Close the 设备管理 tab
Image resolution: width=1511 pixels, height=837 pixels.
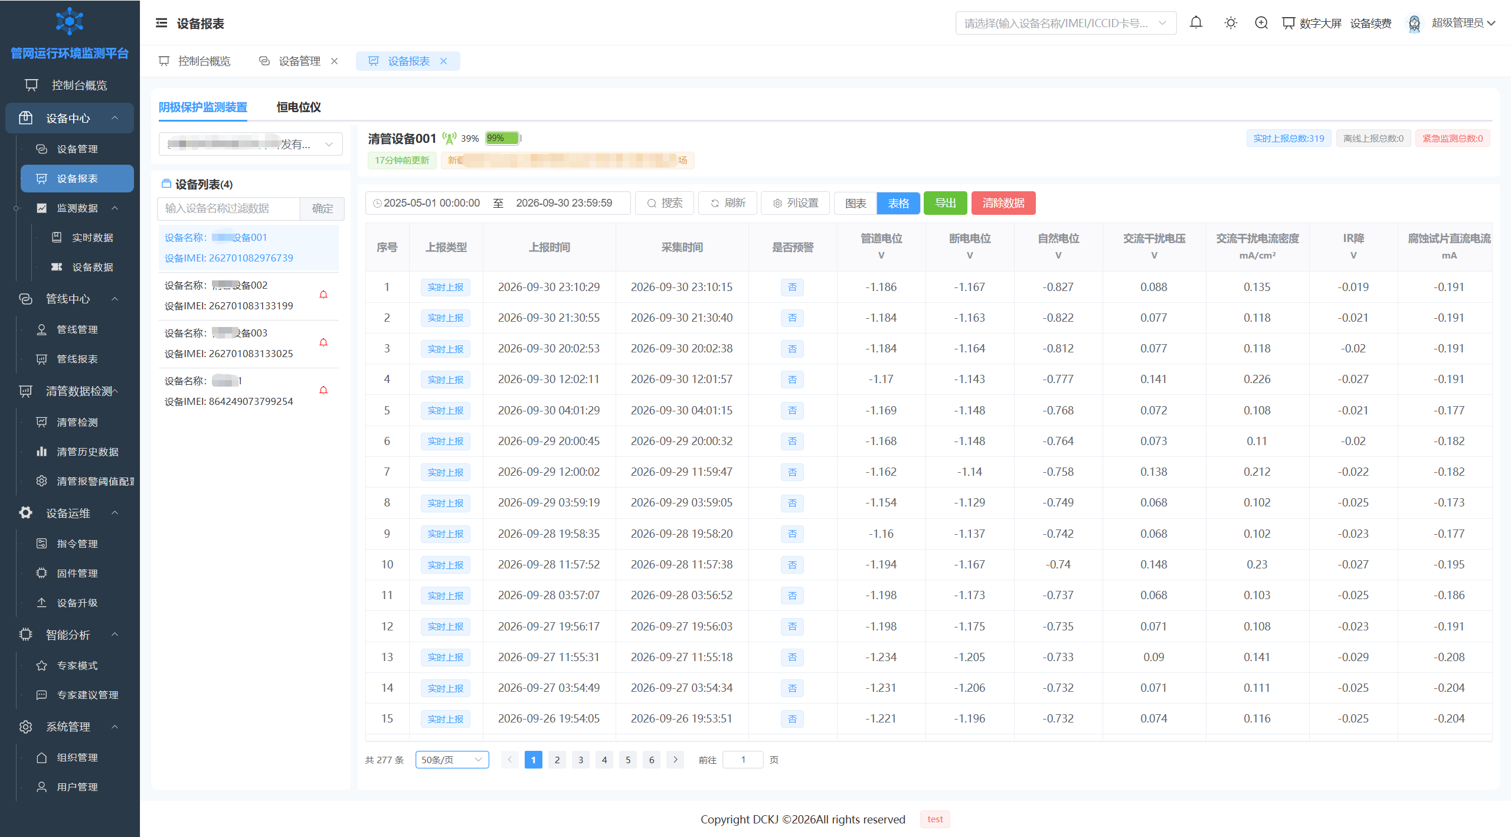pos(334,61)
